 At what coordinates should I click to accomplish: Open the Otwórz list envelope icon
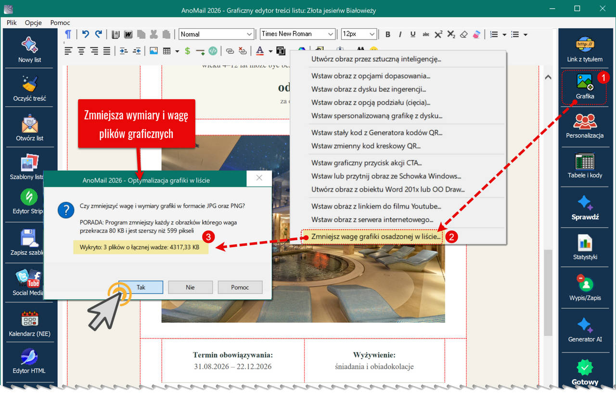[30, 124]
